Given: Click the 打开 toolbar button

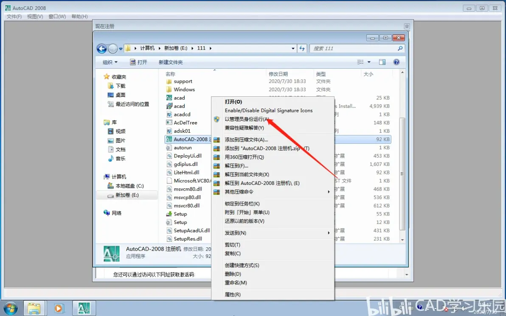Looking at the screenshot, I should [138, 62].
